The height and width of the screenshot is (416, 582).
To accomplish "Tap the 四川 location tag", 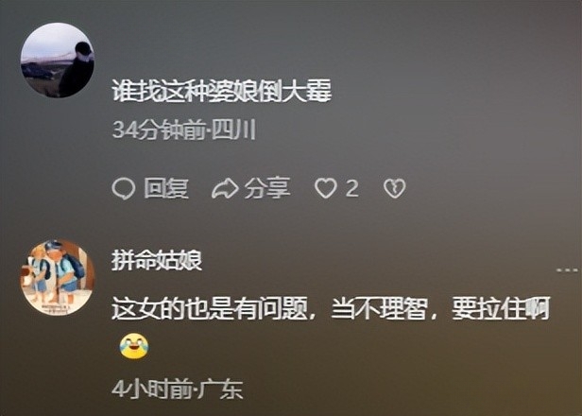I will [233, 130].
